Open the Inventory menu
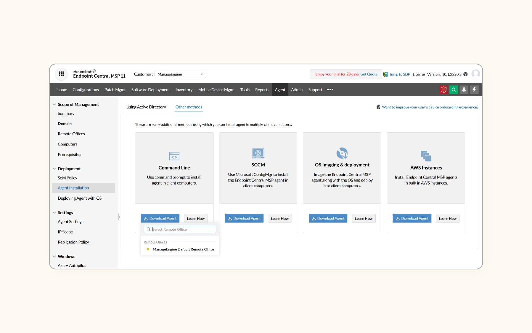This screenshot has height=333, width=532. tap(184, 90)
